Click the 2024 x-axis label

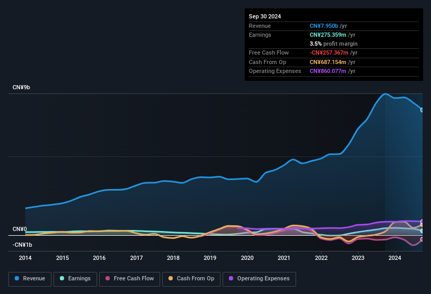(x=395, y=258)
